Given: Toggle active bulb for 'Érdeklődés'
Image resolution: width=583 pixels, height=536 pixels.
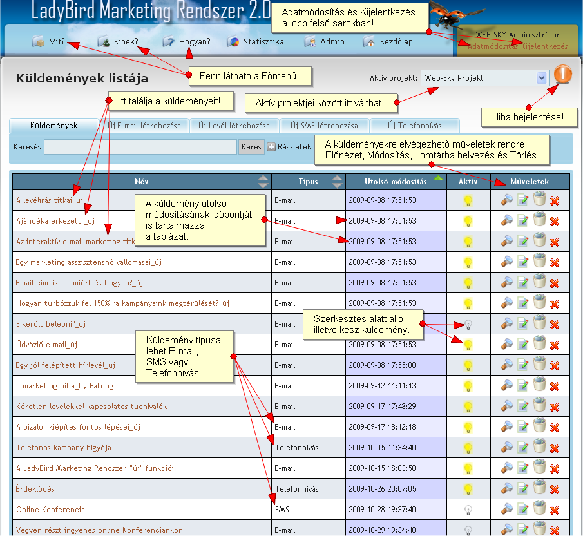Looking at the screenshot, I should click(468, 490).
